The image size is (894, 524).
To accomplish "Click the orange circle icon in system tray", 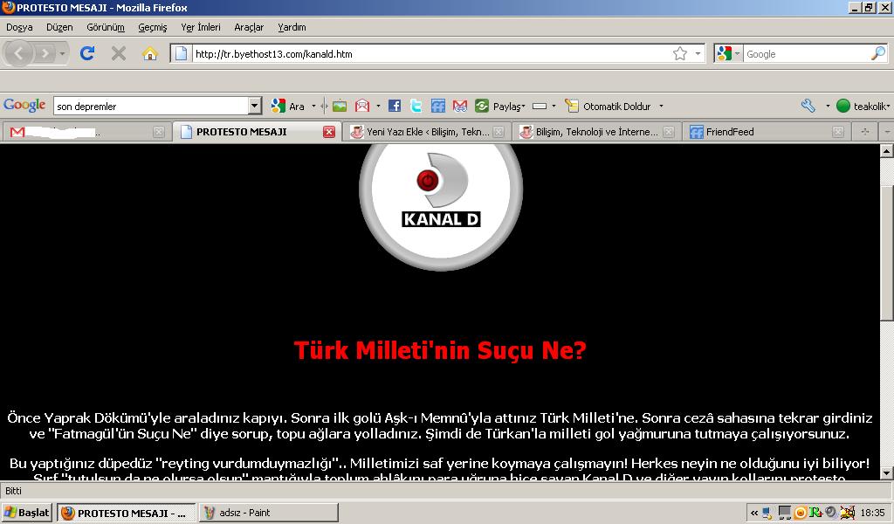I will point(800,513).
